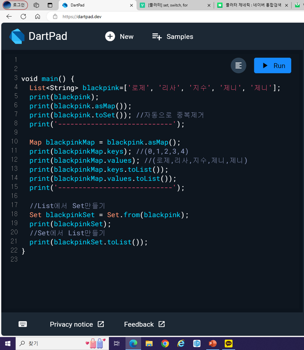Open keyboard shortcuts icon in footer
The height and width of the screenshot is (350, 304).
[22, 324]
